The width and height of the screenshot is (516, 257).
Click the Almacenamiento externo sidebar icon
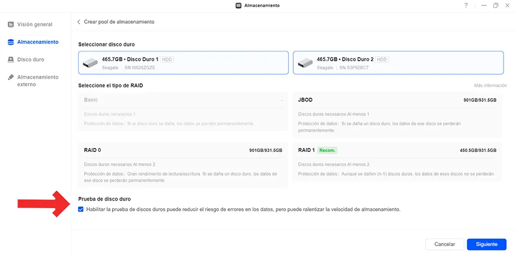click(x=11, y=77)
